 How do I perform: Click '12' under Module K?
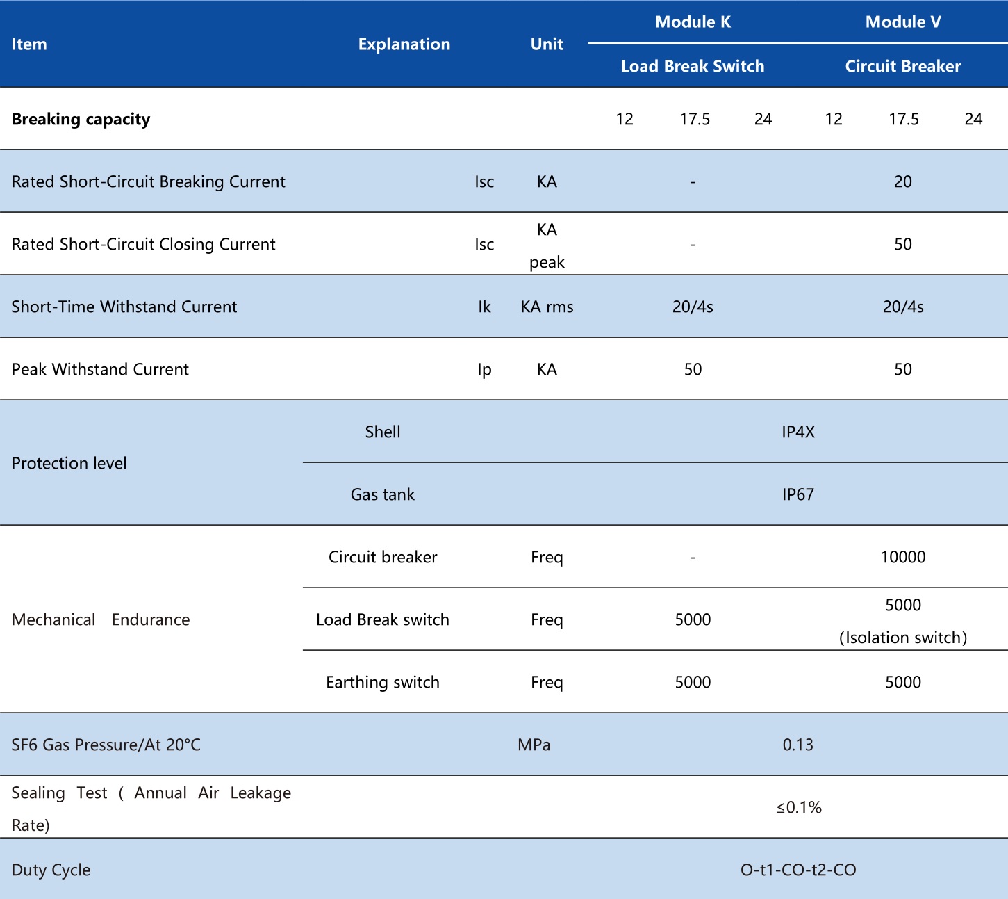click(x=625, y=119)
